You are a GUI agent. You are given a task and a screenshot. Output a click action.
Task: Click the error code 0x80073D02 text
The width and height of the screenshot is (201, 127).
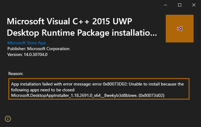pos(115,84)
